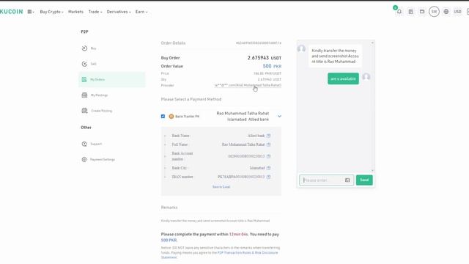
Task: Click the provider name link in Order Details
Action: tap(248, 85)
